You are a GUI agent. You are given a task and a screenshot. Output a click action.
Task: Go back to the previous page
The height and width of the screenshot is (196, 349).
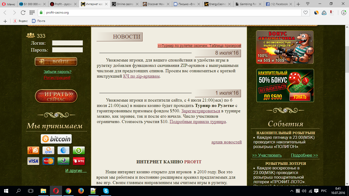coord(5,13)
